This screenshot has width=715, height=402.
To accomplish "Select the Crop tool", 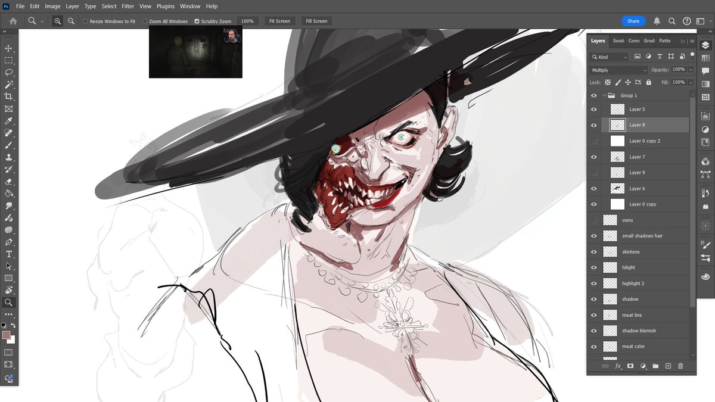I will tap(8, 96).
